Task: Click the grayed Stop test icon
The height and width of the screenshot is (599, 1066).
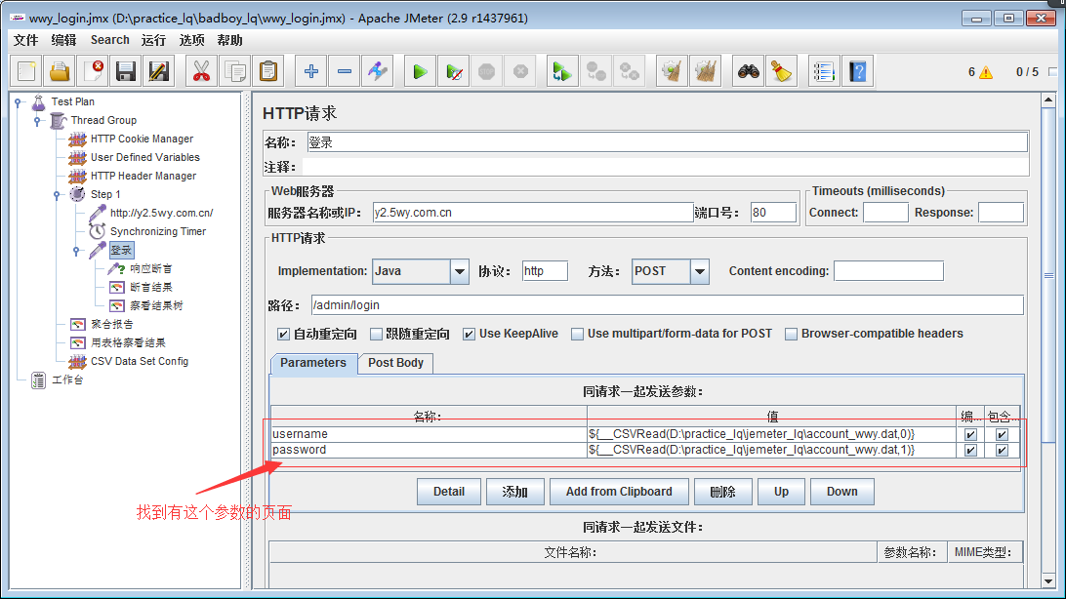Action: (487, 71)
